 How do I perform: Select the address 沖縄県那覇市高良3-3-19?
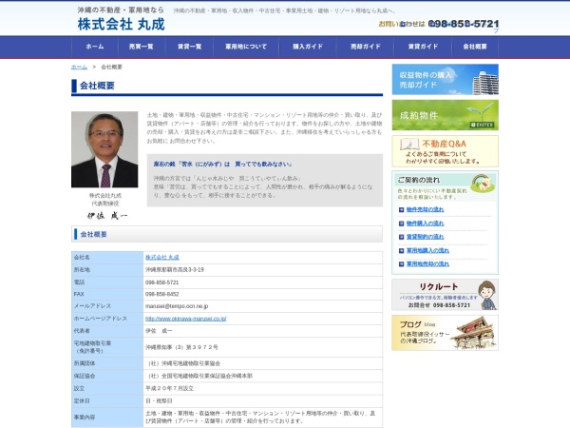tap(175, 270)
